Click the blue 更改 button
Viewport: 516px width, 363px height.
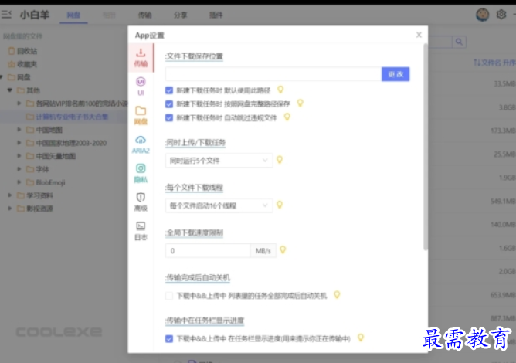click(x=395, y=74)
